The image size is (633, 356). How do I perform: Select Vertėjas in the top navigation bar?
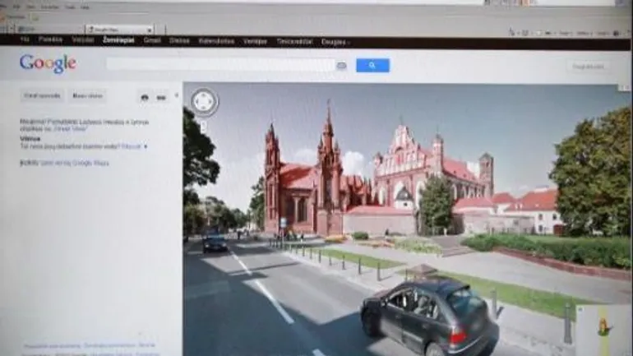(x=255, y=40)
